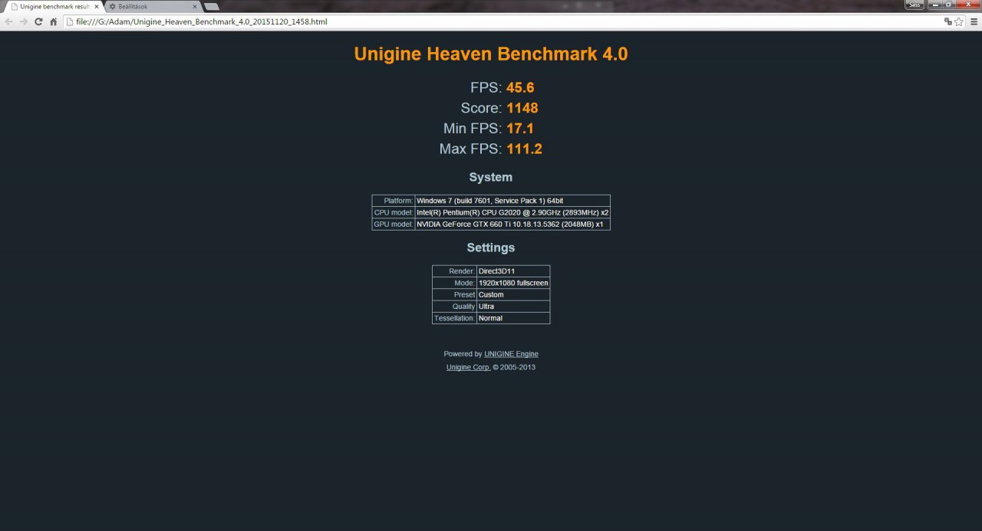Select the Min FPS value 17.1
The image size is (982, 531).
pos(520,129)
